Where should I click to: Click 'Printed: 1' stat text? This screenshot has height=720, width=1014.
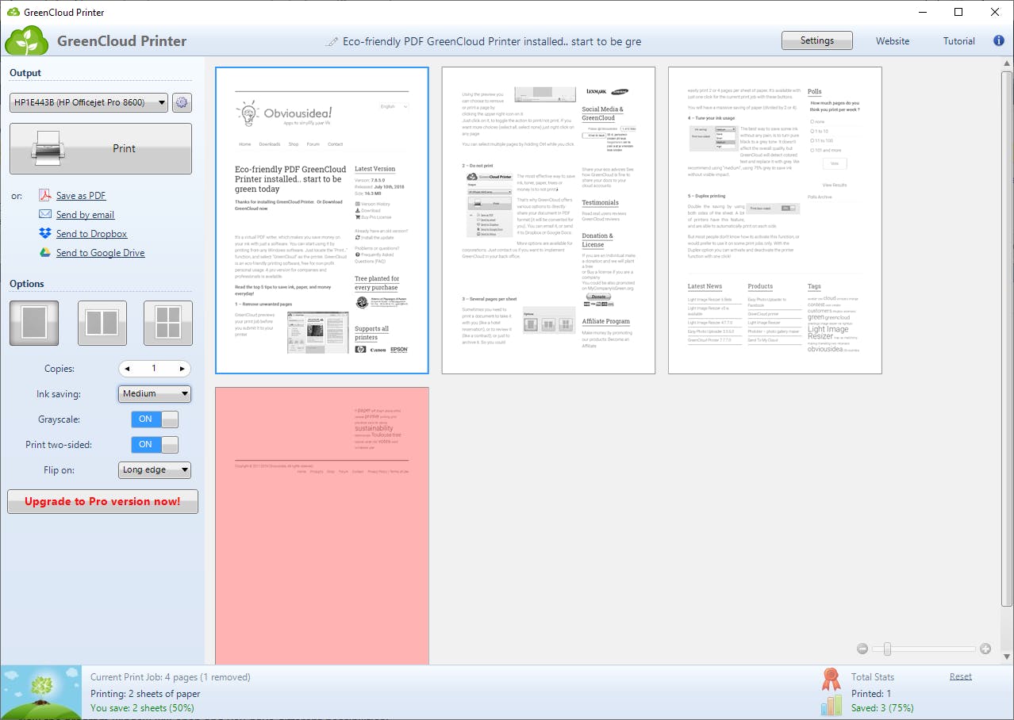[871, 694]
